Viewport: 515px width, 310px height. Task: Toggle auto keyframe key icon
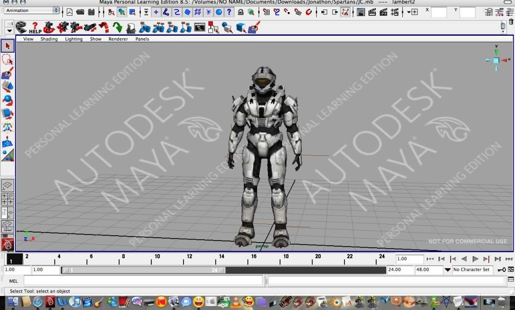click(x=501, y=270)
